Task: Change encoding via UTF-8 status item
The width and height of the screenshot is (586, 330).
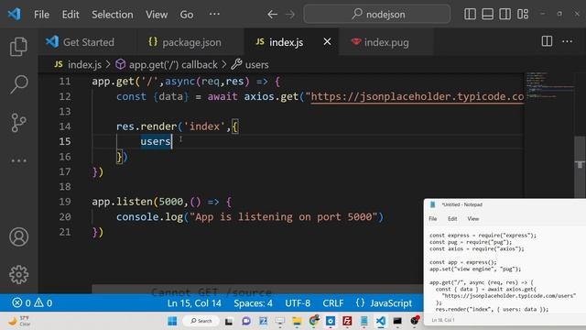Action: 298,303
